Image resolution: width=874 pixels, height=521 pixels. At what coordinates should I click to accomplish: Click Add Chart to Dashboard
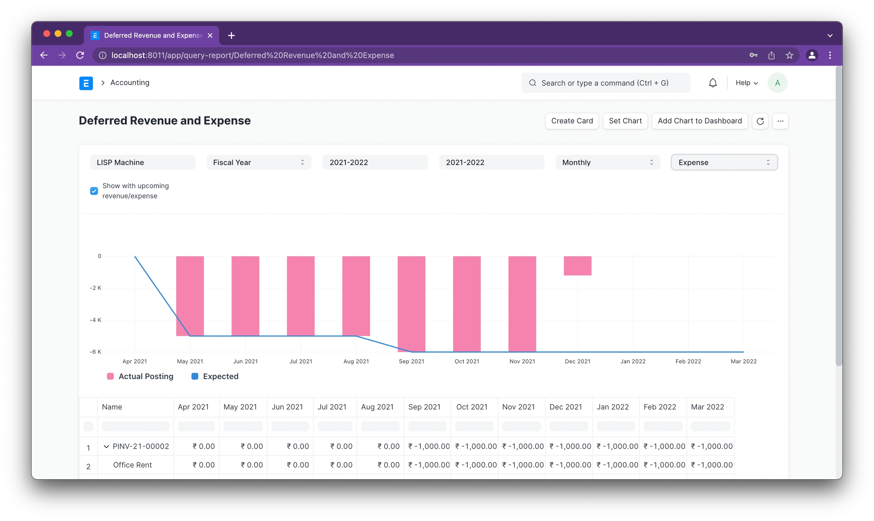pos(699,121)
